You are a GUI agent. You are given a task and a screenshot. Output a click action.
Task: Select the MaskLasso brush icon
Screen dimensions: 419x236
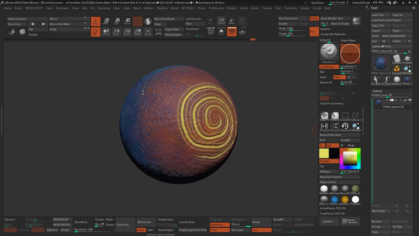[x=335, y=117]
